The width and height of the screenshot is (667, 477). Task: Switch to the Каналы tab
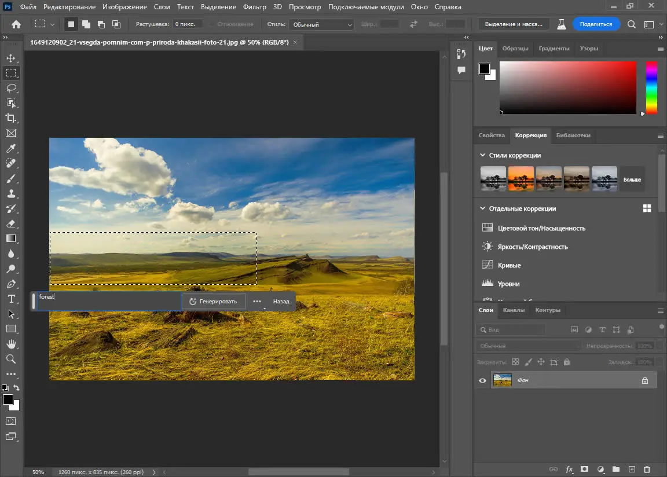point(514,310)
